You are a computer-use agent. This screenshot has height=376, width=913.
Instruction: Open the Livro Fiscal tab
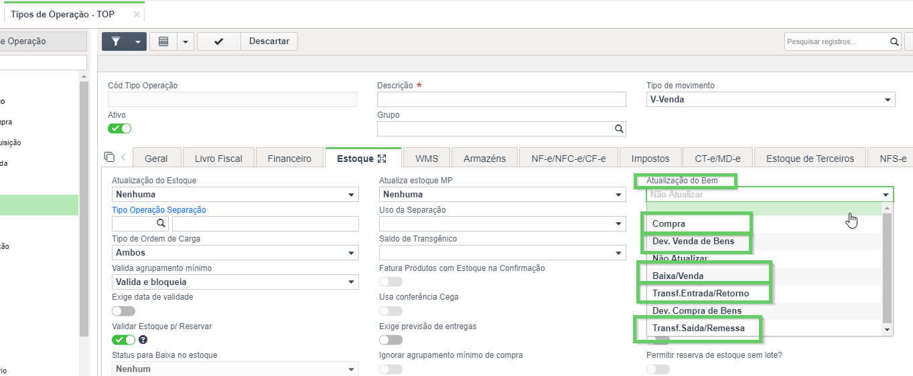pos(218,159)
